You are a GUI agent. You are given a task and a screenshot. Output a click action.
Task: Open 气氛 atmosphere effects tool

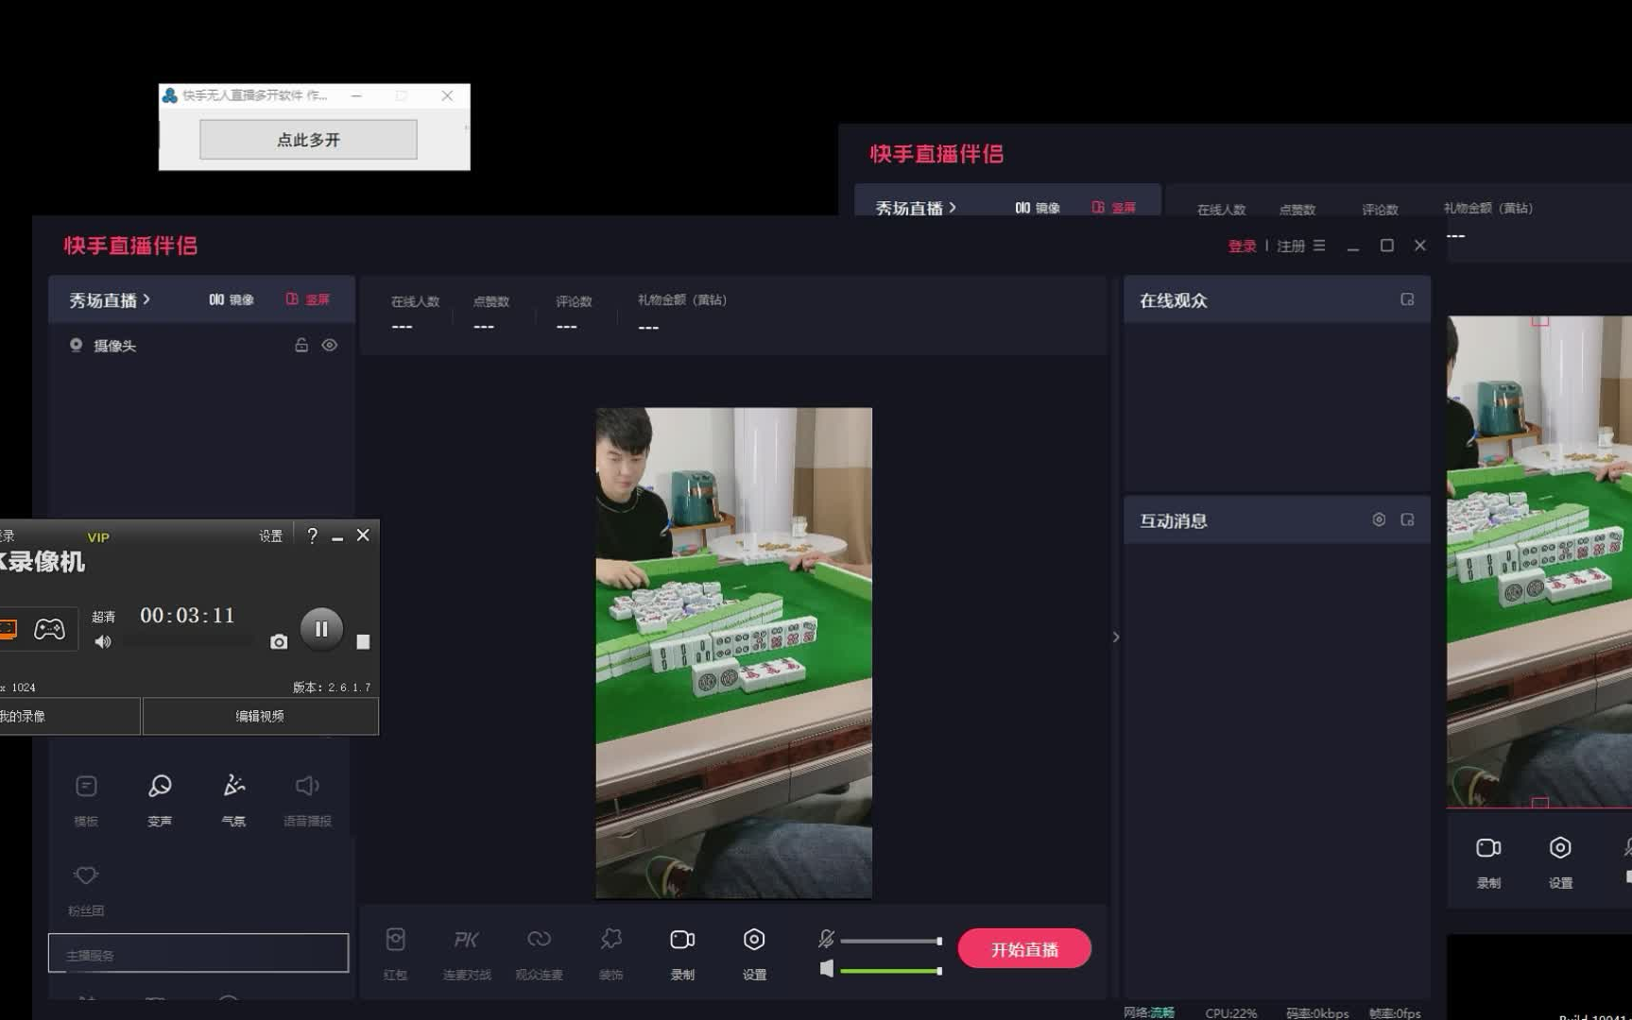[x=233, y=800]
